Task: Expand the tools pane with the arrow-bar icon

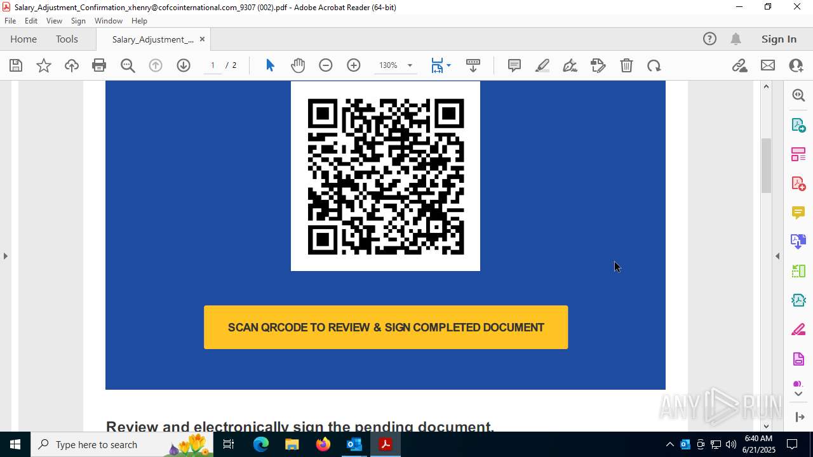Action: 799,416
